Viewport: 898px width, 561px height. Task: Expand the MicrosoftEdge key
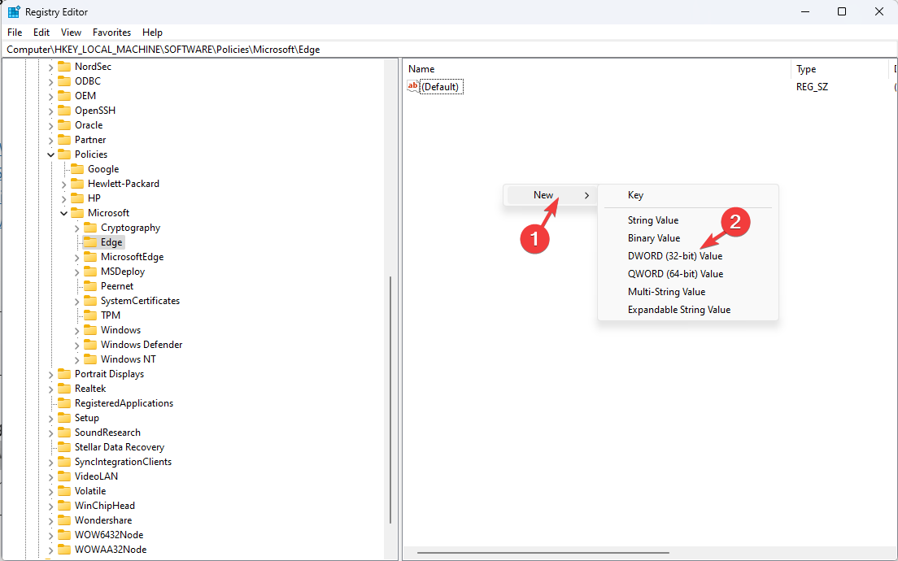click(77, 258)
